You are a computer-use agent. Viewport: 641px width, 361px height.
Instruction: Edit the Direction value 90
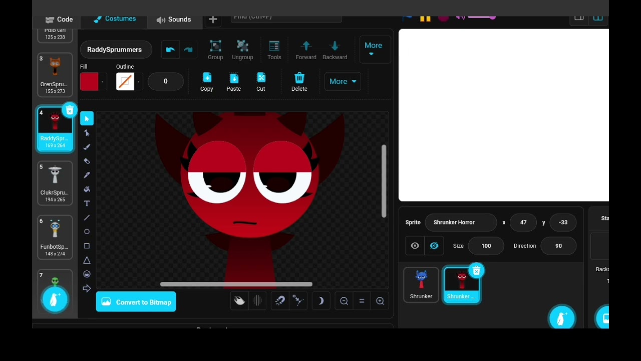(558, 246)
